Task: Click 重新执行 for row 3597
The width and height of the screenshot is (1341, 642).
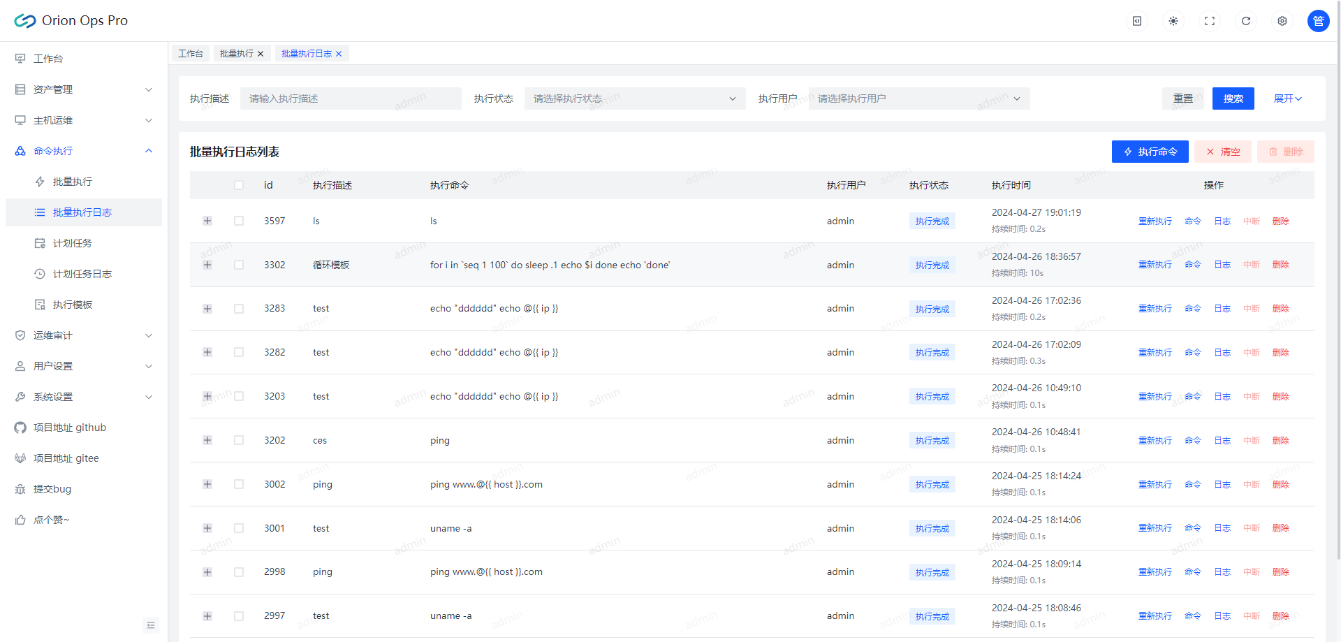Action: point(1155,221)
